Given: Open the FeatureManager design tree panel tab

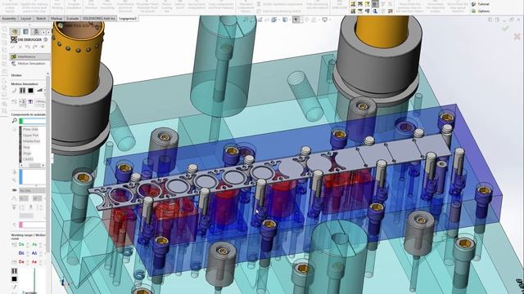Looking at the screenshot, I should (15, 32).
